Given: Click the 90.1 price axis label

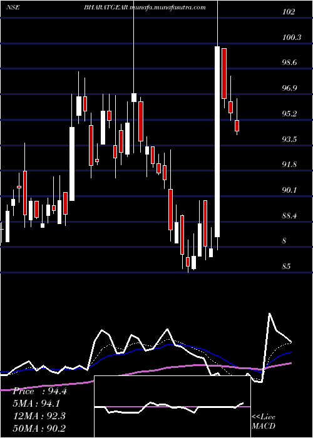Looking at the screenshot, I should (x=290, y=190).
